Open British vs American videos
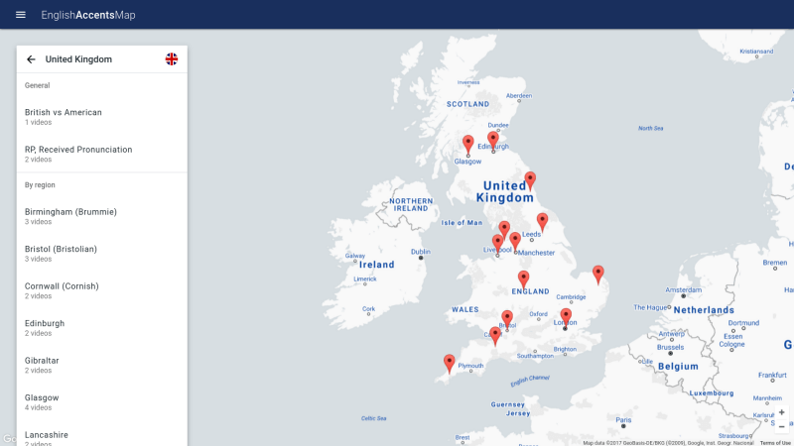Image resolution: width=794 pixels, height=446 pixels. coord(102,117)
